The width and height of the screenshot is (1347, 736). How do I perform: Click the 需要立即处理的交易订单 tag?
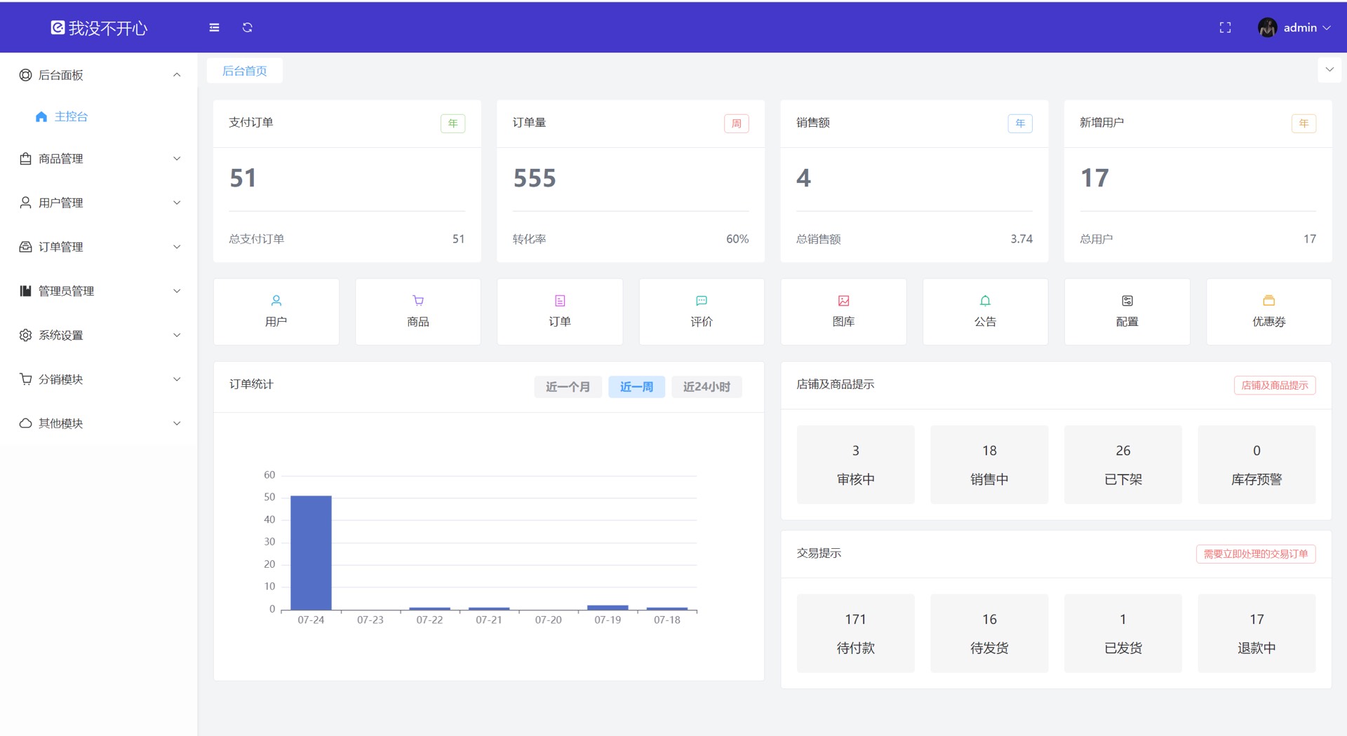(x=1256, y=554)
